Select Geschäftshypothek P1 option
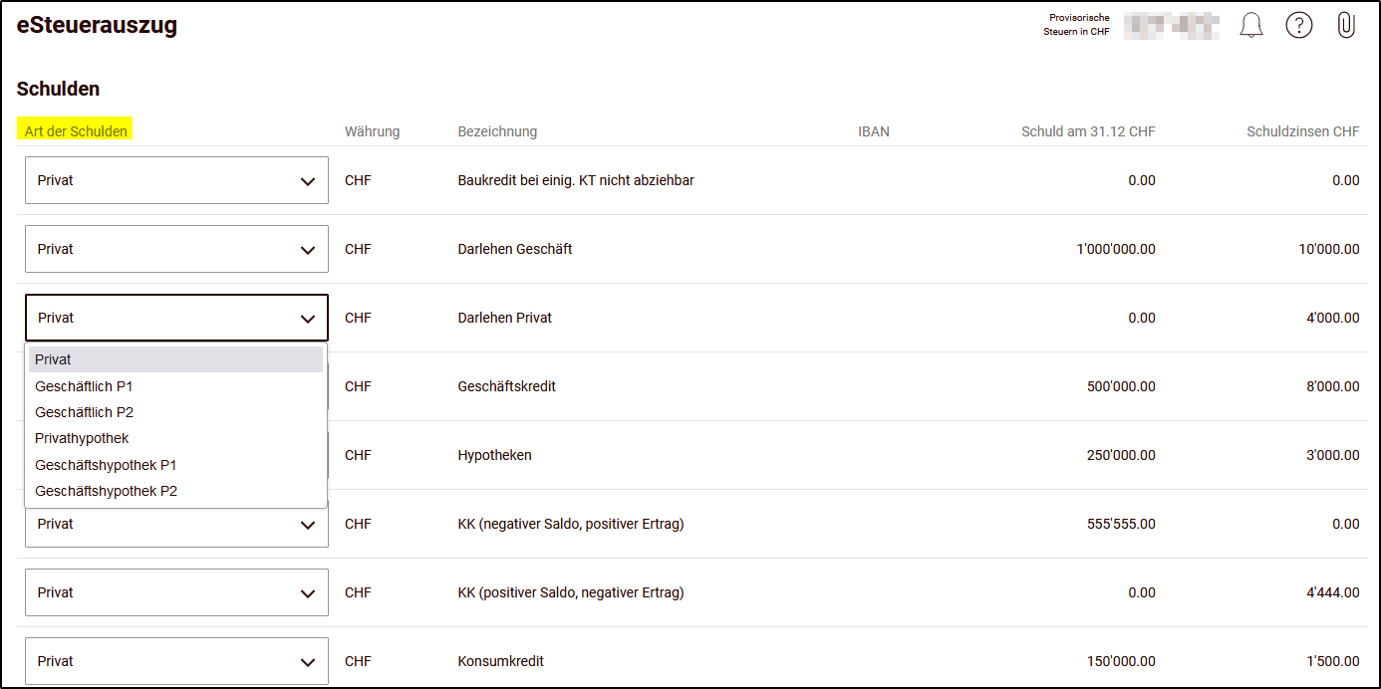Screen dimensions: 1381x689 (175, 465)
